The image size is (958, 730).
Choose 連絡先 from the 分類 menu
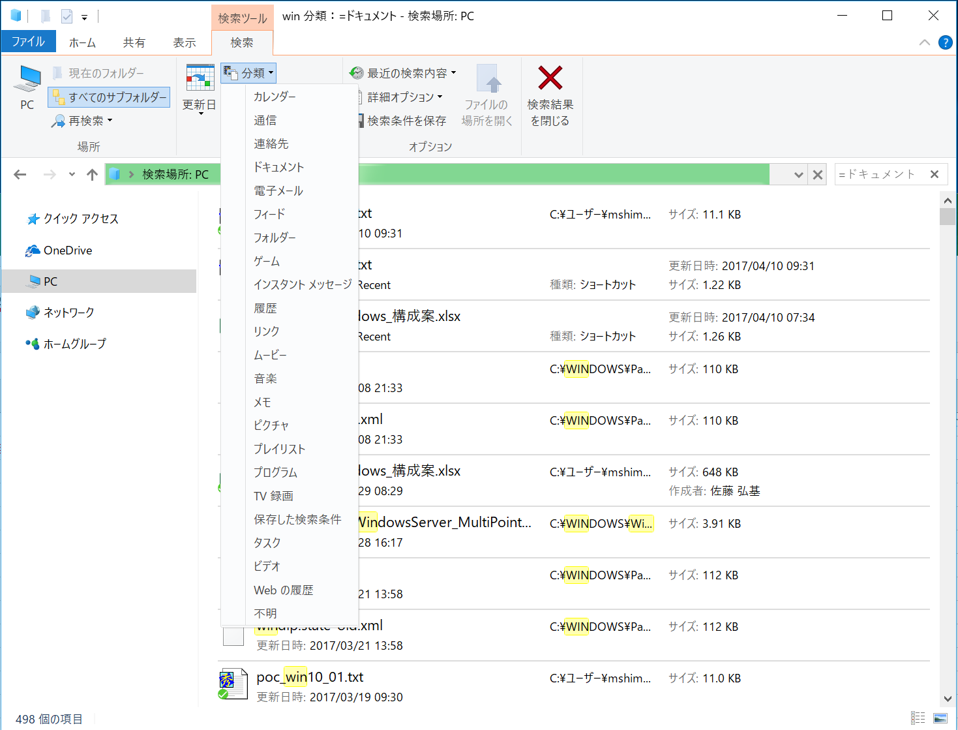[x=290, y=144]
